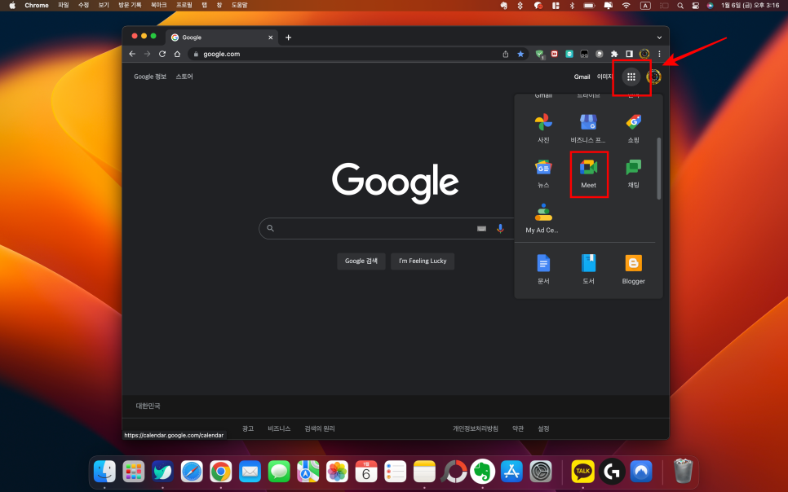The image size is (788, 492).
Task: Open a new tab
Action: (289, 37)
